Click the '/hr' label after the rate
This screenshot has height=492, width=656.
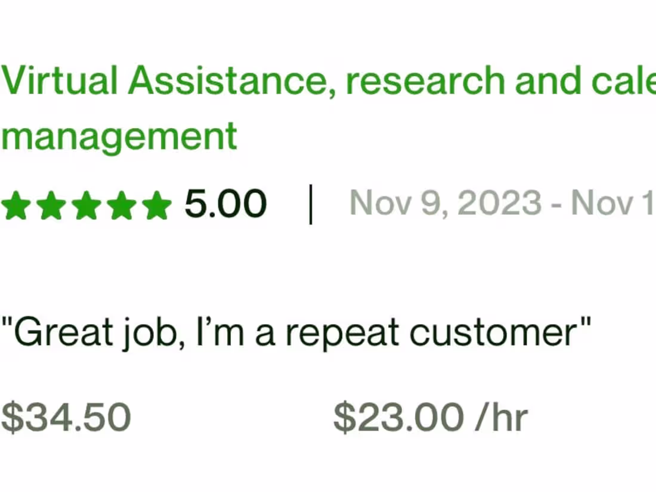(x=502, y=417)
